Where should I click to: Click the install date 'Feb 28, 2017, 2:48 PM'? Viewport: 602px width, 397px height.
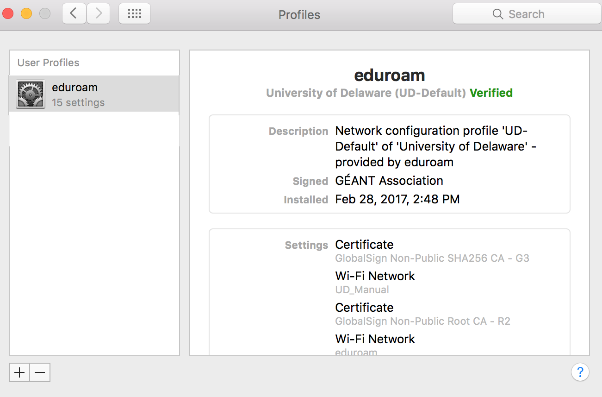(397, 199)
